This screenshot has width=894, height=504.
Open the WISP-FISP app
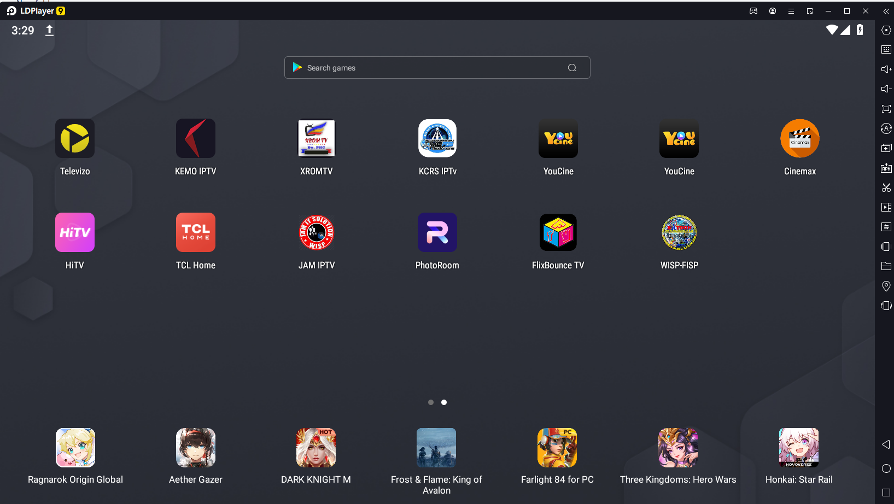click(x=679, y=232)
